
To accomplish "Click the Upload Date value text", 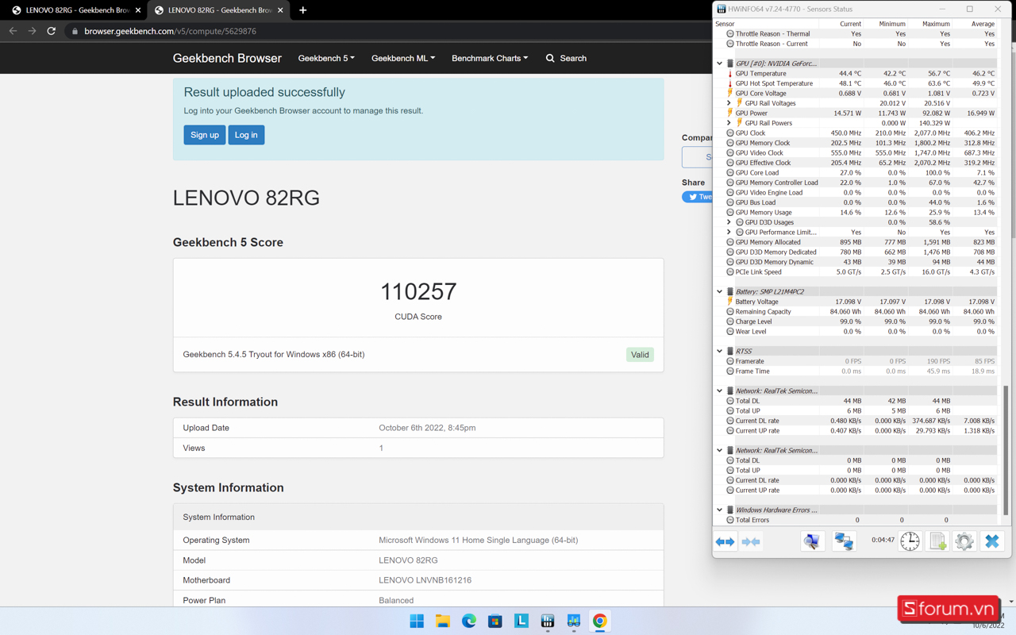I will click(x=427, y=428).
